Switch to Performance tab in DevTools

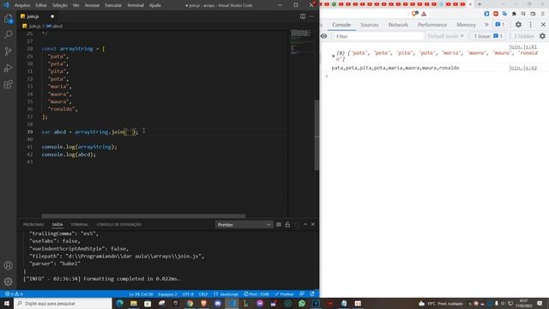[x=432, y=25]
